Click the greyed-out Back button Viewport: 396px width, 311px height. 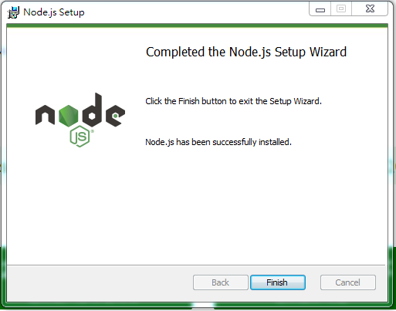point(221,282)
